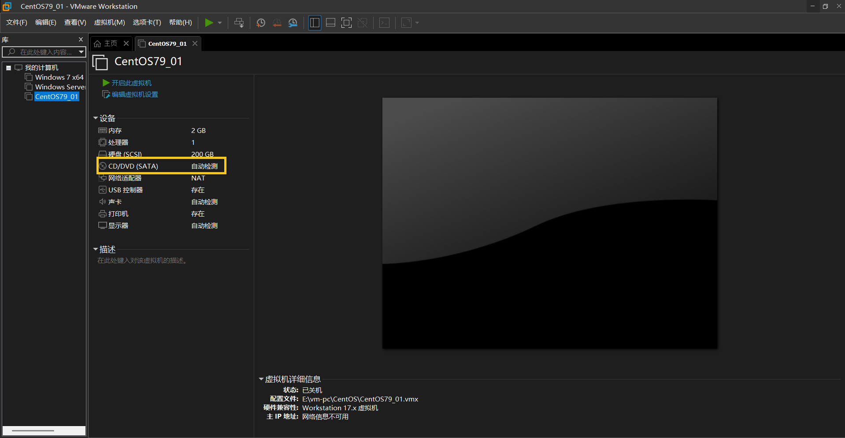Toggle the library sidebar view icon

tap(315, 23)
